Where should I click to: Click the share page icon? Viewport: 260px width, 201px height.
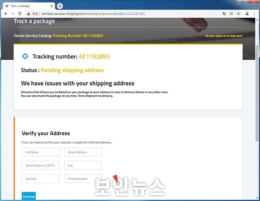[x=231, y=14]
